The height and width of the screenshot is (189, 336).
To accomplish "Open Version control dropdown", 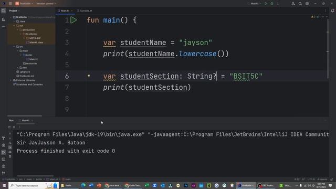I will (46, 4).
